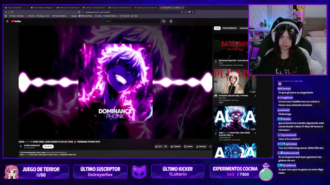Click the YouTube logo
The width and height of the screenshot is (330, 185).
point(16,21)
